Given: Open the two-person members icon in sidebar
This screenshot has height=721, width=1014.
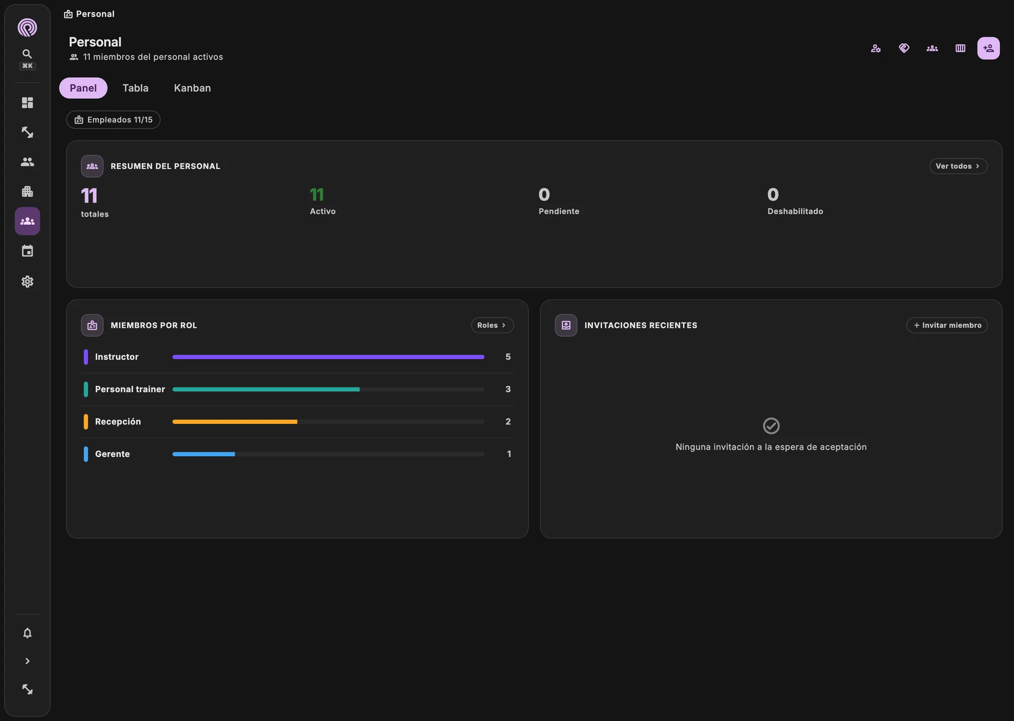Looking at the screenshot, I should pos(27,162).
